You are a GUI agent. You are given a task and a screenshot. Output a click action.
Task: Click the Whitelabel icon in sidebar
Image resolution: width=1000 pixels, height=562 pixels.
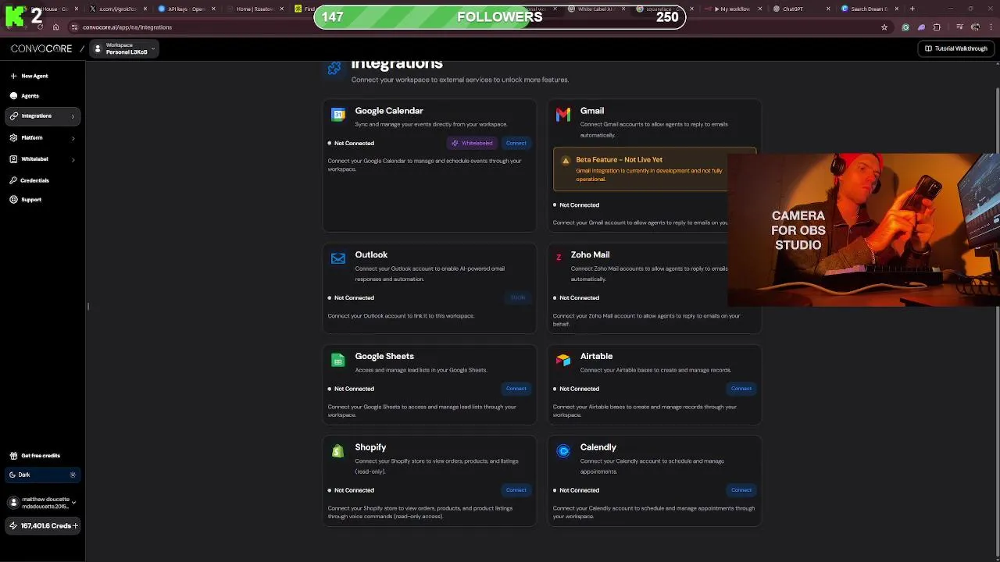click(x=13, y=158)
